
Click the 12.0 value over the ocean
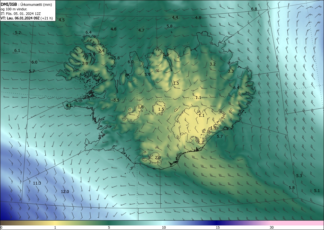tap(65, 192)
